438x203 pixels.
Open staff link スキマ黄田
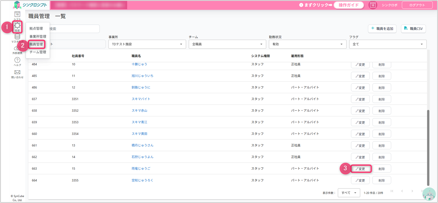(x=139, y=134)
